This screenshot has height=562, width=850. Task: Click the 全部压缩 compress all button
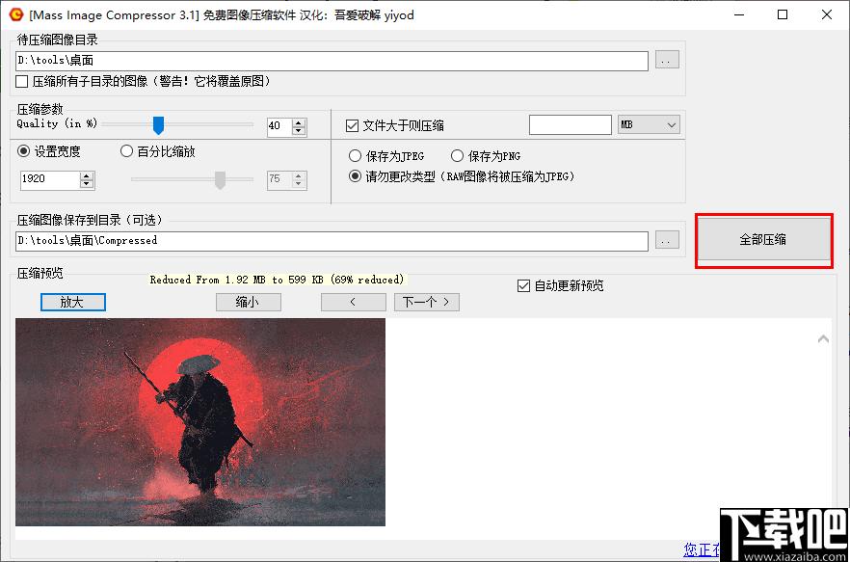pyautogui.click(x=763, y=240)
